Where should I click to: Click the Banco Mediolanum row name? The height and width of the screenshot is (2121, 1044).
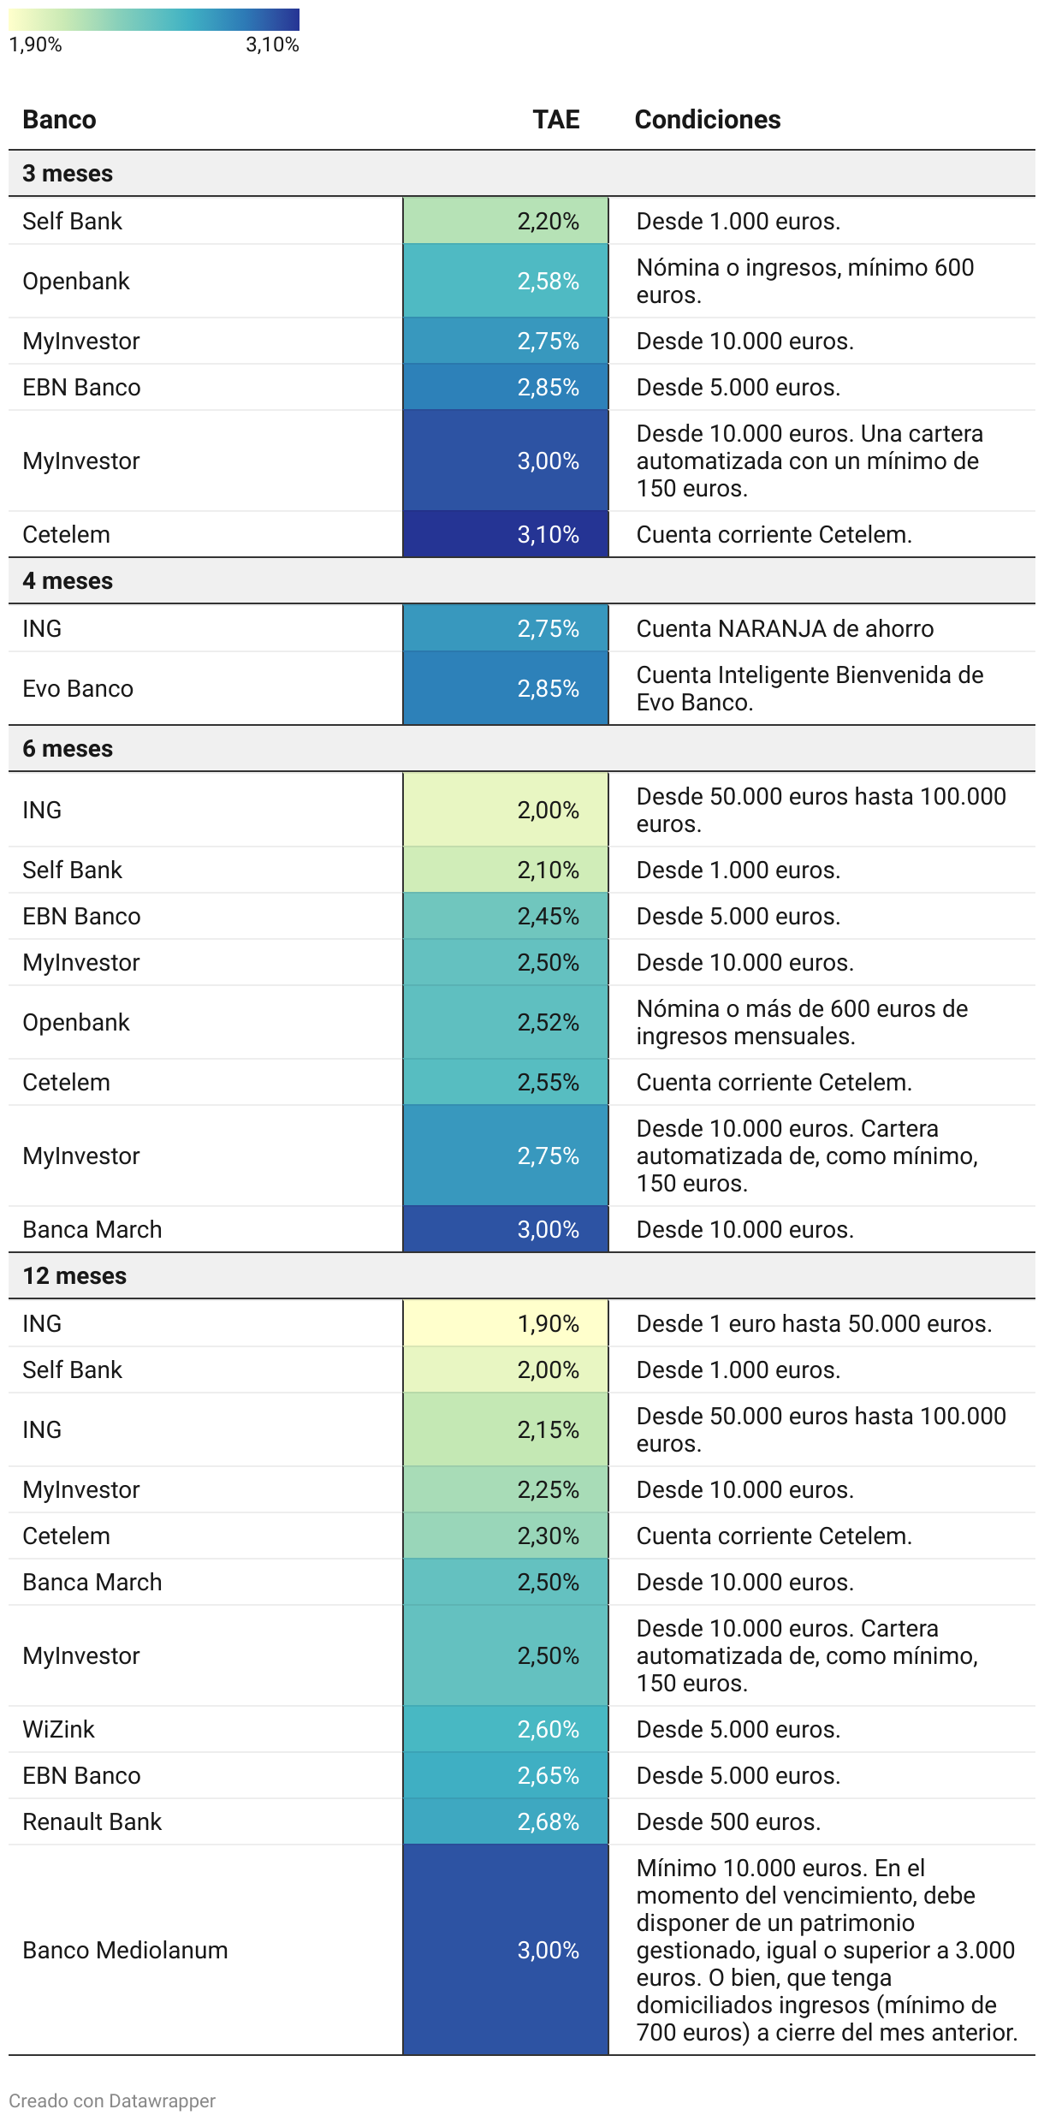coord(125,1951)
